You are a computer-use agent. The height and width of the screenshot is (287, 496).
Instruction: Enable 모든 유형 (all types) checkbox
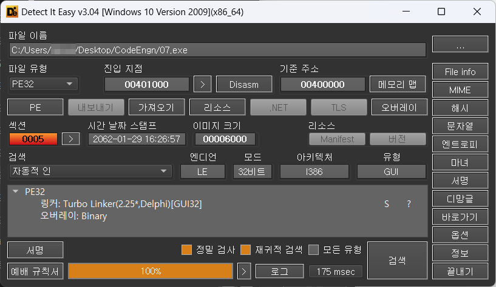pyautogui.click(x=313, y=250)
